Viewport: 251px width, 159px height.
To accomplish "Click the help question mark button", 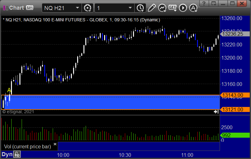I will [x=204, y=3].
